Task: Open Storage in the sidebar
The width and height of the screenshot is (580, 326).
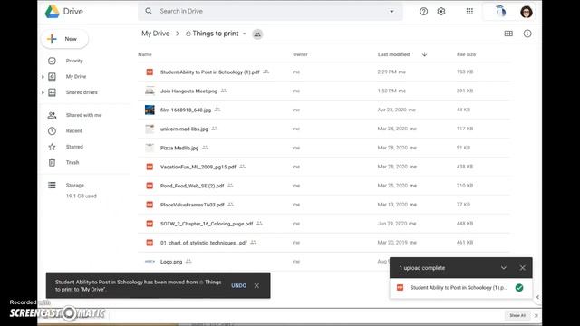Action: [x=74, y=185]
